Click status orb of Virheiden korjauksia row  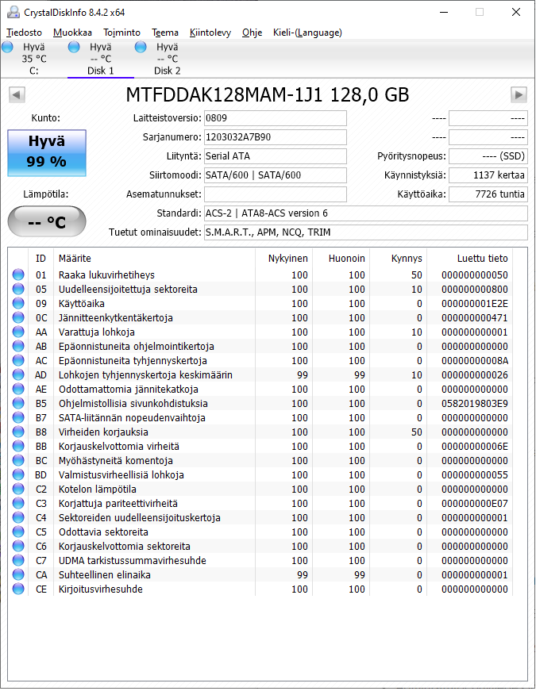pyautogui.click(x=18, y=432)
